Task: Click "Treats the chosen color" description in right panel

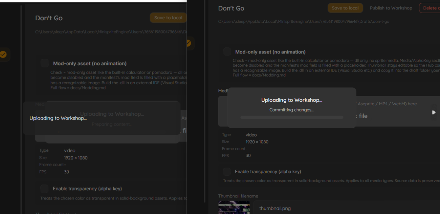Action: pyautogui.click(x=331, y=181)
